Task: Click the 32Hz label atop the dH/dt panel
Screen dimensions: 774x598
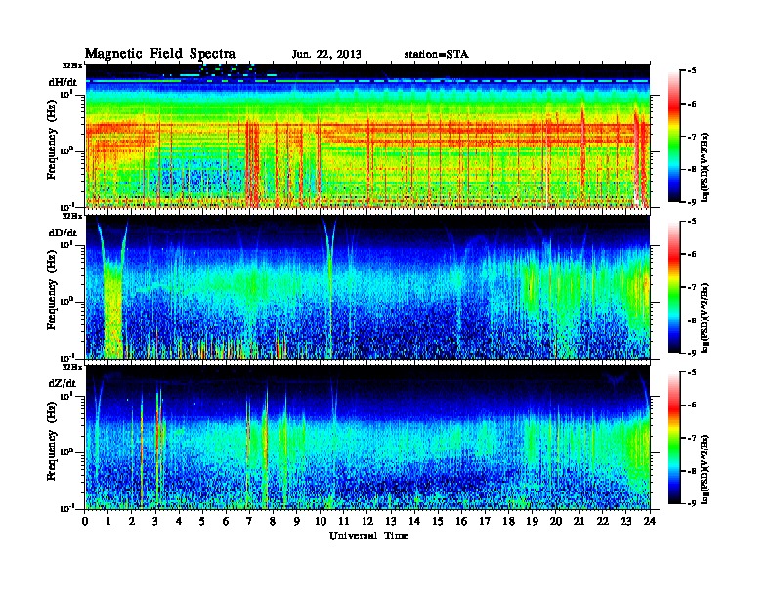Action: (x=71, y=64)
